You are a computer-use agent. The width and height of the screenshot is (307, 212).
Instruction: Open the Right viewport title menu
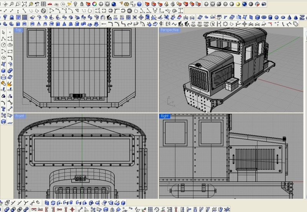(165, 116)
